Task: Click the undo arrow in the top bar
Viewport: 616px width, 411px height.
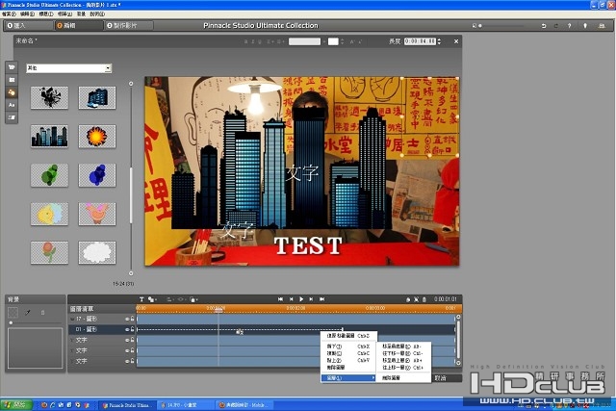Action: coord(544,26)
